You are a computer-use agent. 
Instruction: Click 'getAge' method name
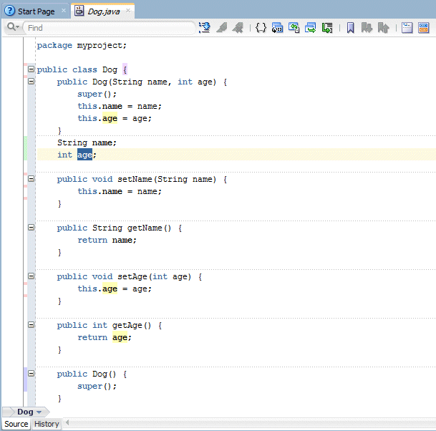point(127,325)
